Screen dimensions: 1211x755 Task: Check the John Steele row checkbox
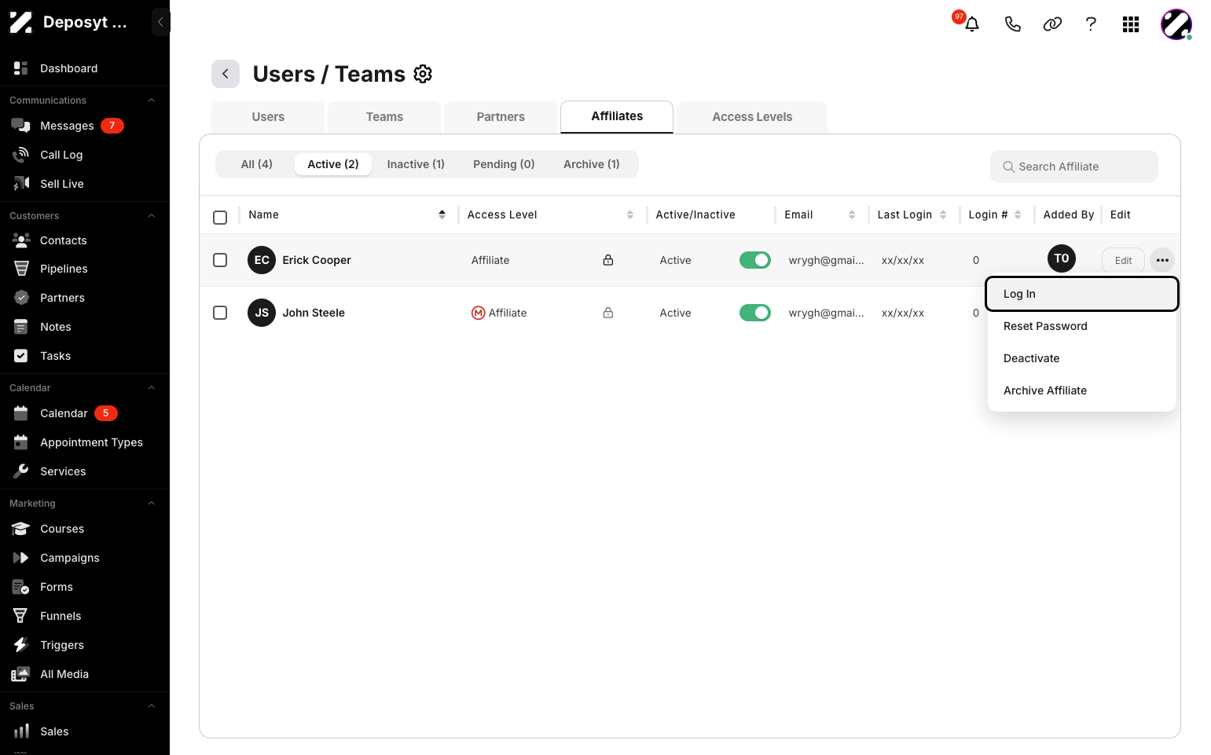[x=220, y=313]
